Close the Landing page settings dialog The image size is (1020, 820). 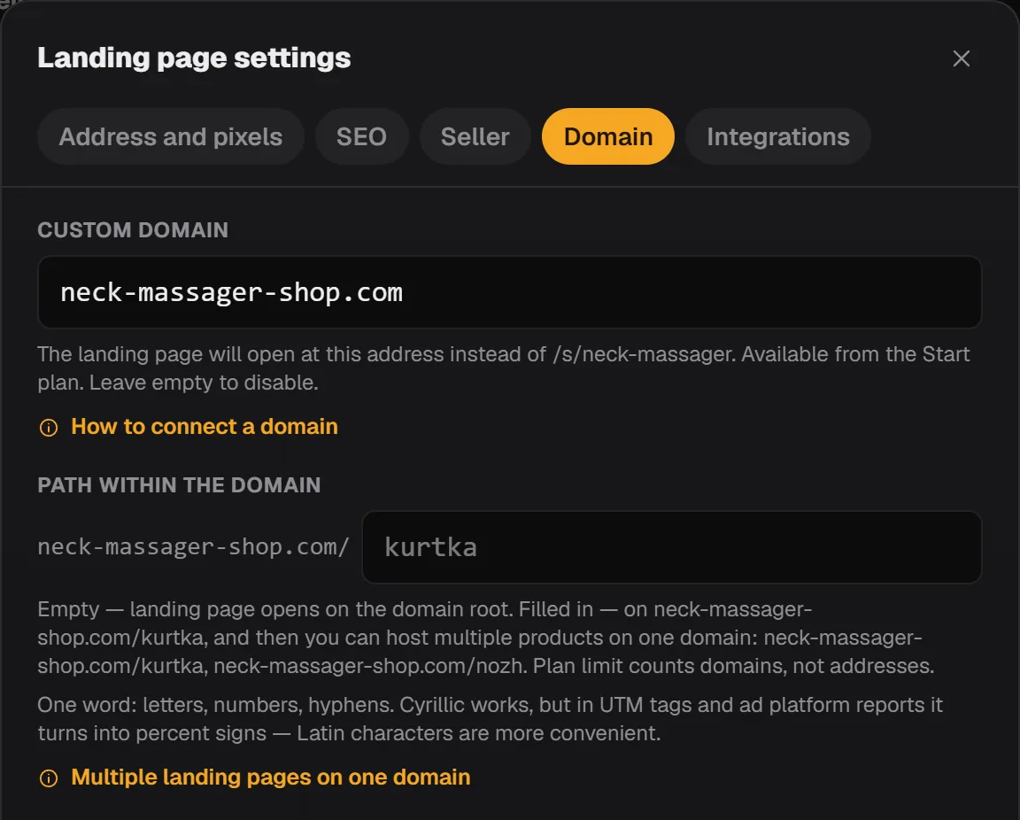tap(961, 58)
